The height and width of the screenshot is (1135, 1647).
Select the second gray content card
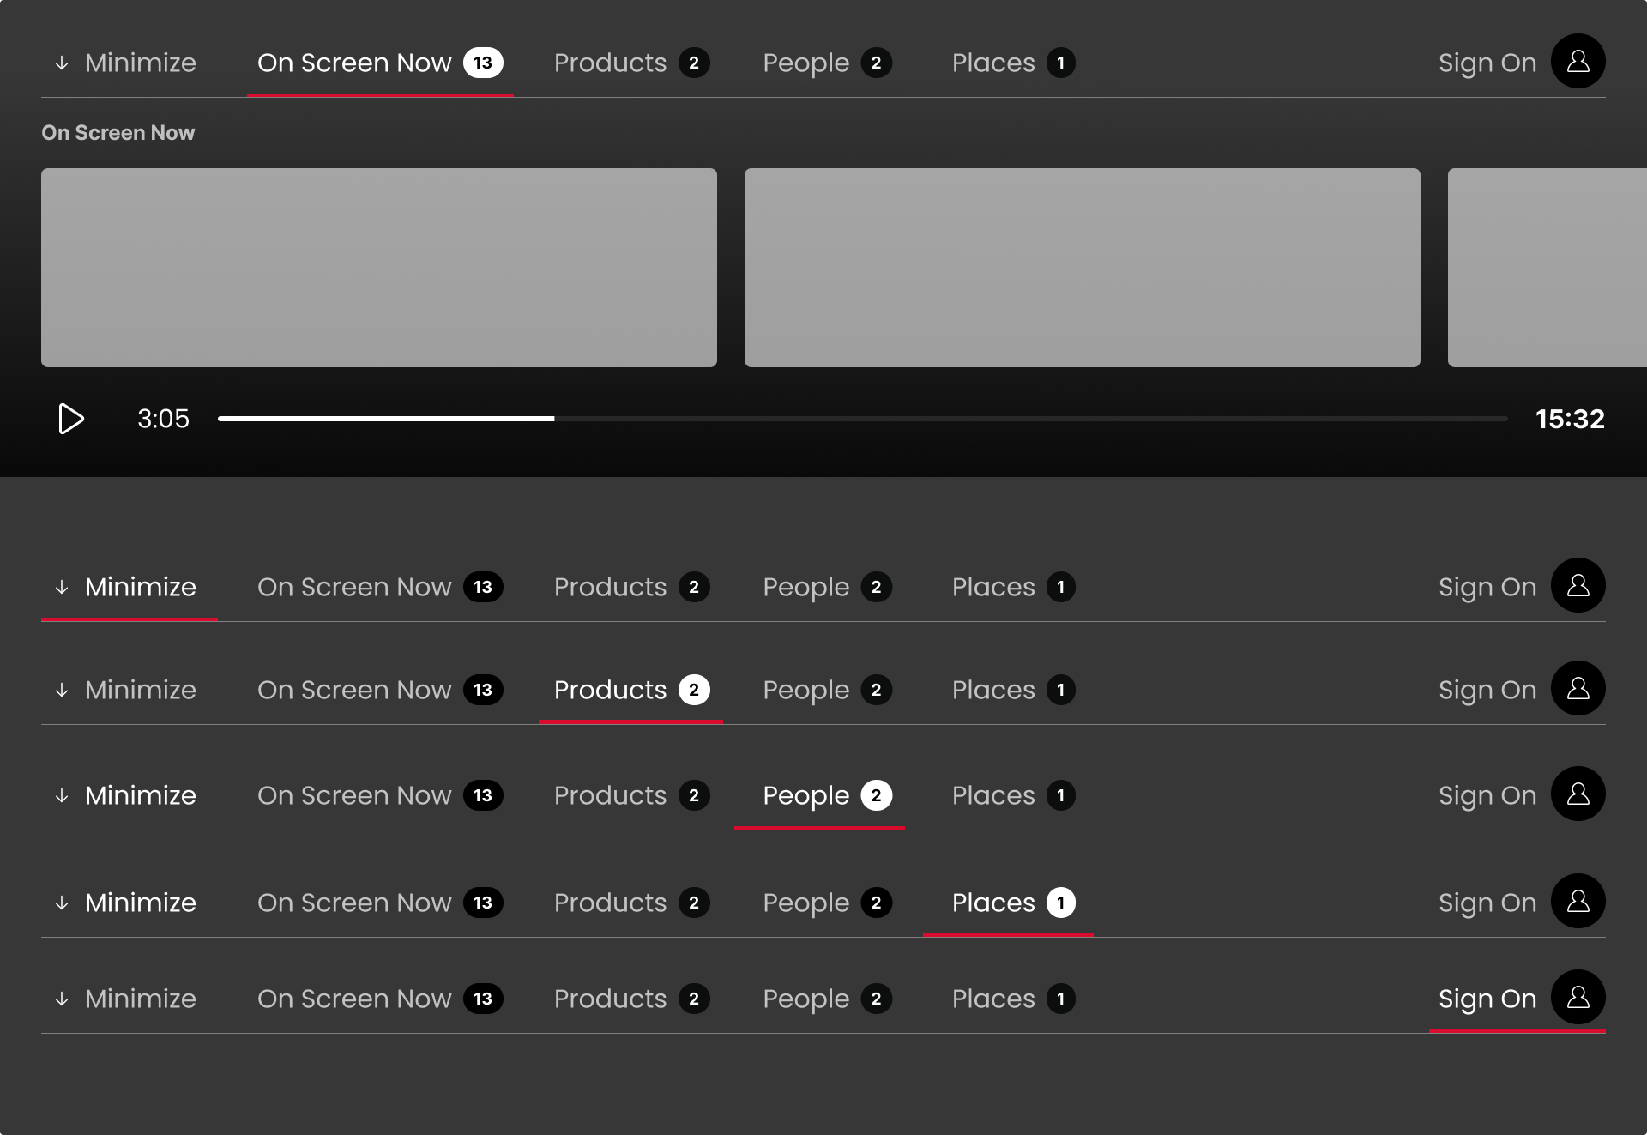pos(1083,268)
